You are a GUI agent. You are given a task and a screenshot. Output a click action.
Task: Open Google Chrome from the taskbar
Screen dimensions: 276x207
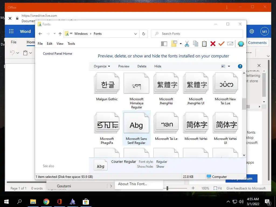pos(46,202)
